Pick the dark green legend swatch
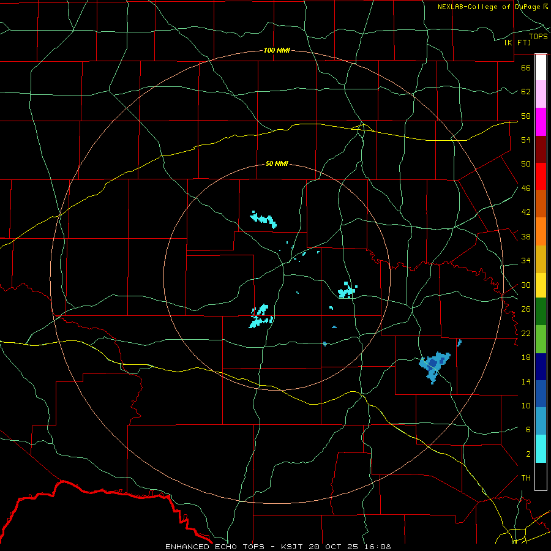551x551 pixels. coord(541,312)
